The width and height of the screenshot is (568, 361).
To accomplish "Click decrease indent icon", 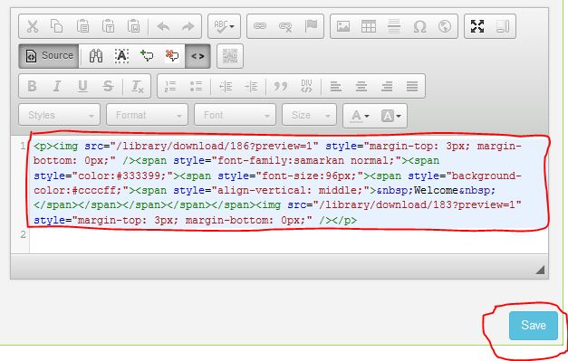I will [226, 86].
